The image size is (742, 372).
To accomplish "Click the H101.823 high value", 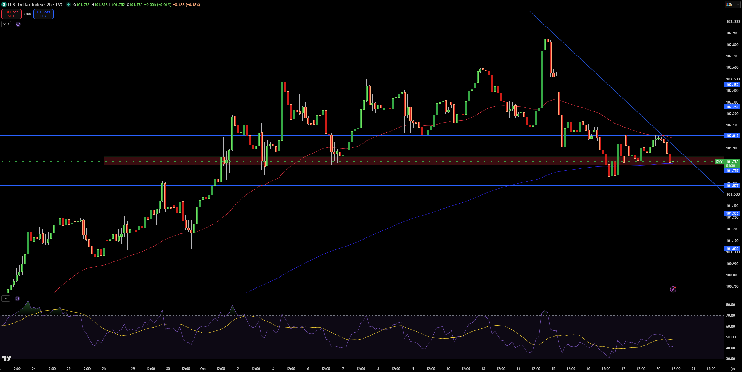I will coord(99,4).
